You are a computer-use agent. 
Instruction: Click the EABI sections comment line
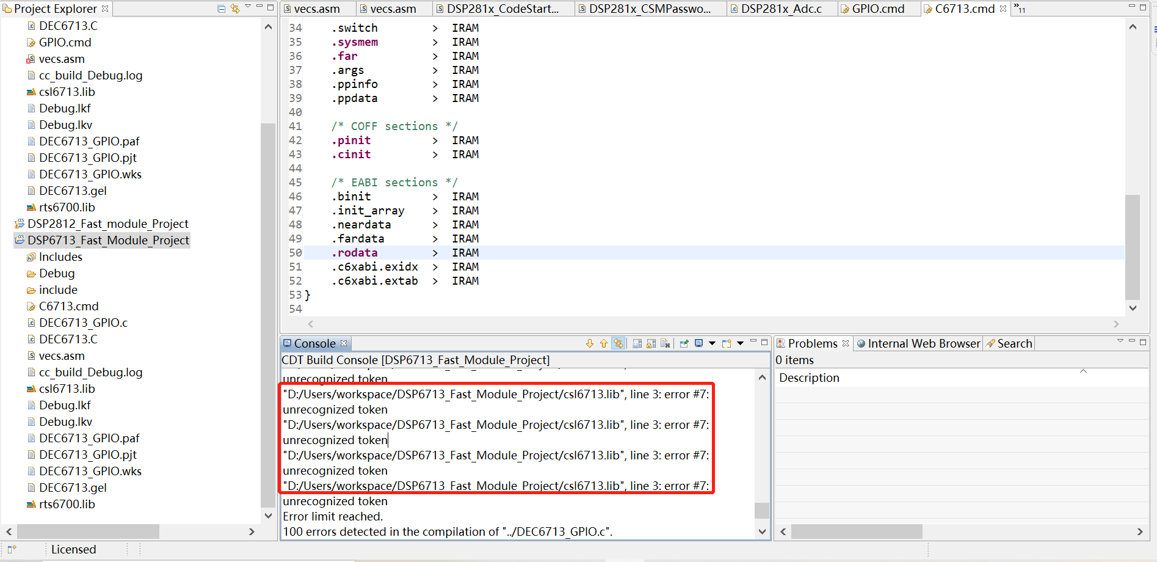pos(394,183)
